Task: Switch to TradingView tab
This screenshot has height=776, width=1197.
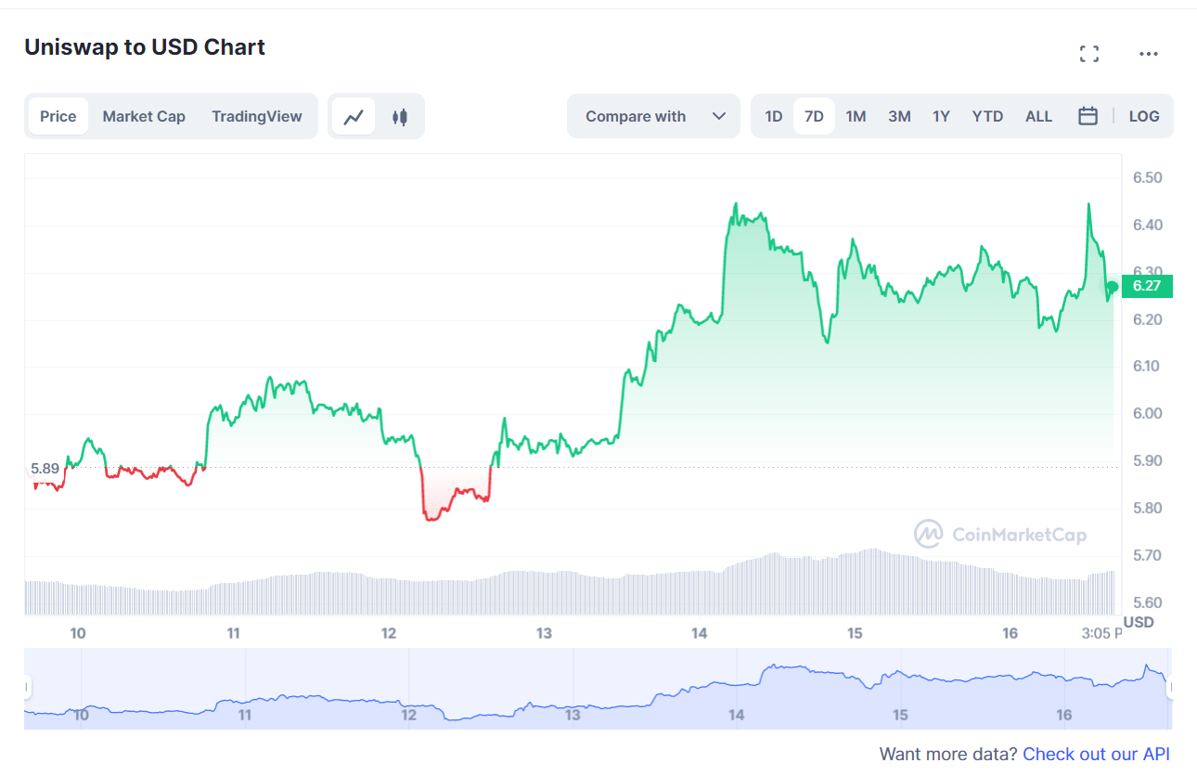Action: coord(257,117)
